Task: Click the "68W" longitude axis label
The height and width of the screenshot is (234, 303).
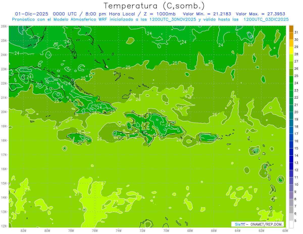Action: 190,230
